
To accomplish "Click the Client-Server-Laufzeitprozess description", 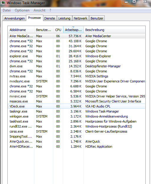I will coord(106,131).
